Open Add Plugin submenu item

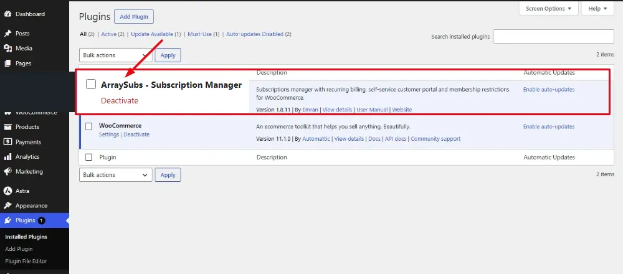(19, 249)
